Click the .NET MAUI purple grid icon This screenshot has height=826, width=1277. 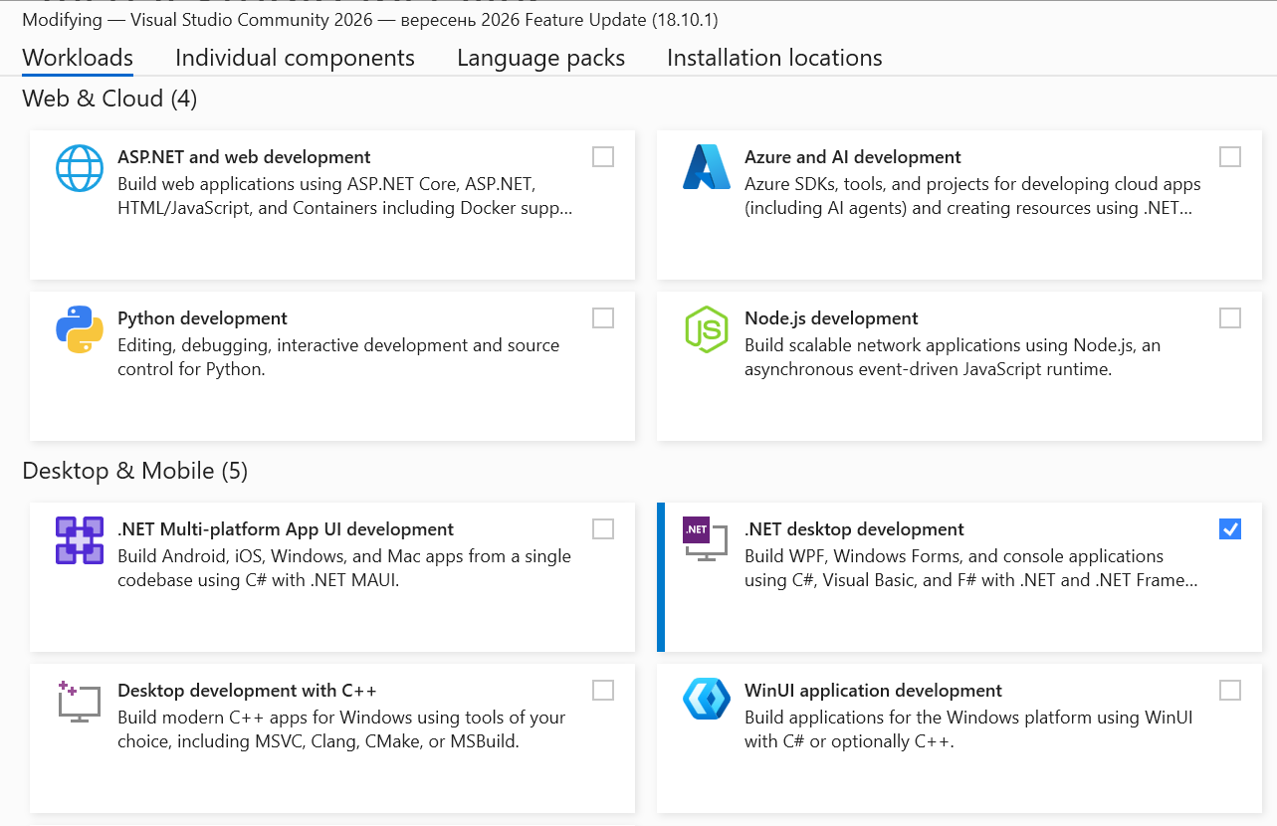(80, 540)
